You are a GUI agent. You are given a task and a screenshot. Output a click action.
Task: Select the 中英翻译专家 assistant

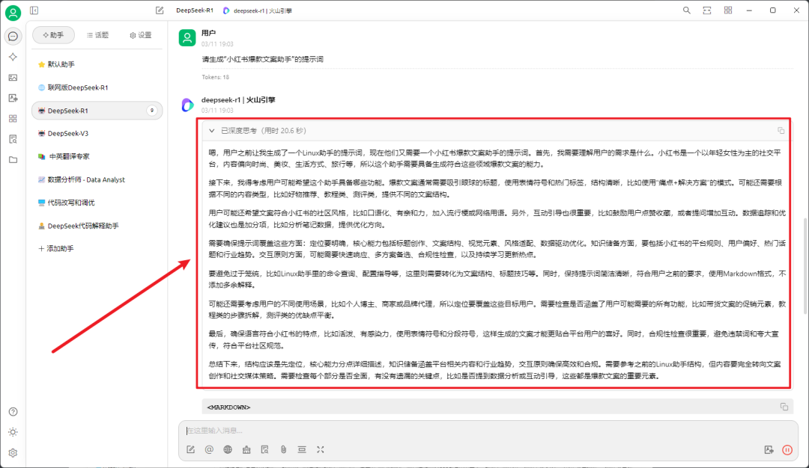point(97,156)
